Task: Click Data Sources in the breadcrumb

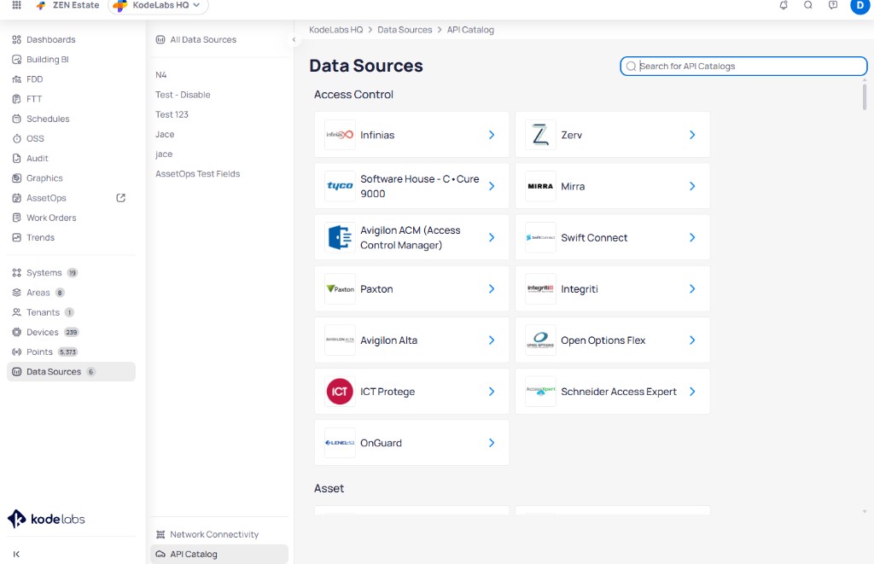Action: tap(405, 30)
